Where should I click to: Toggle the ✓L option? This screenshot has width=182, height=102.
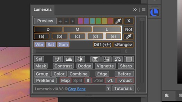[x=110, y=81]
